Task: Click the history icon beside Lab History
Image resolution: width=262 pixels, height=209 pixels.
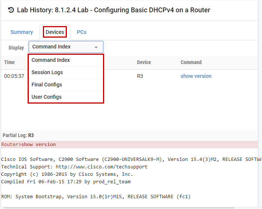Action: pos(11,10)
